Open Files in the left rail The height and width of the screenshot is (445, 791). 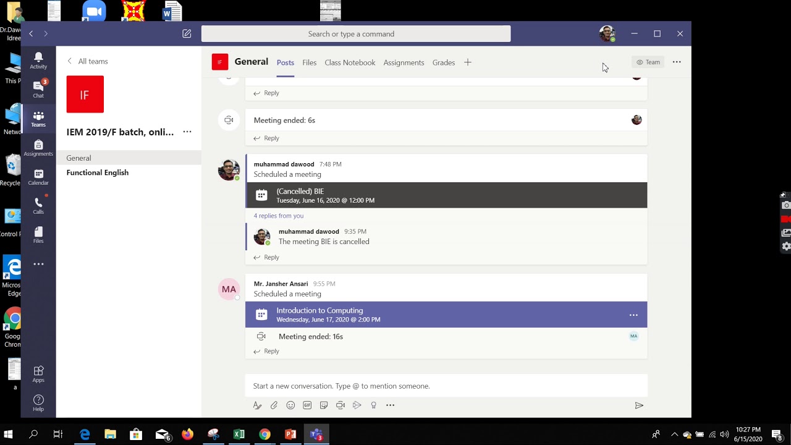(38, 235)
